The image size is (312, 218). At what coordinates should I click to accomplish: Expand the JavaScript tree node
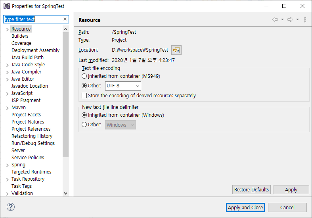click(8, 94)
